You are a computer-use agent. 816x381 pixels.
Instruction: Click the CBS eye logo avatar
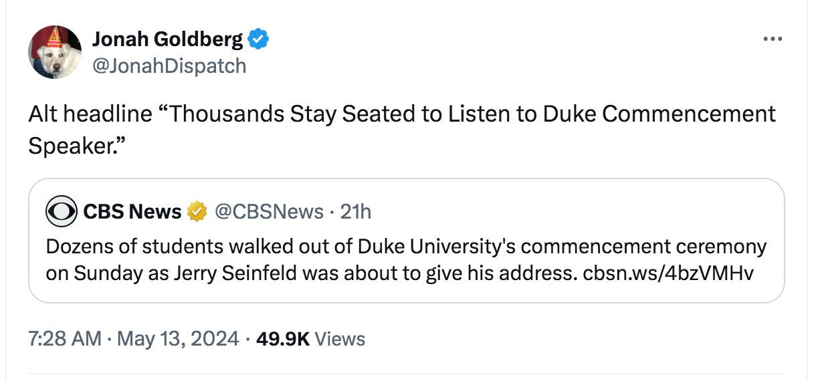point(62,212)
